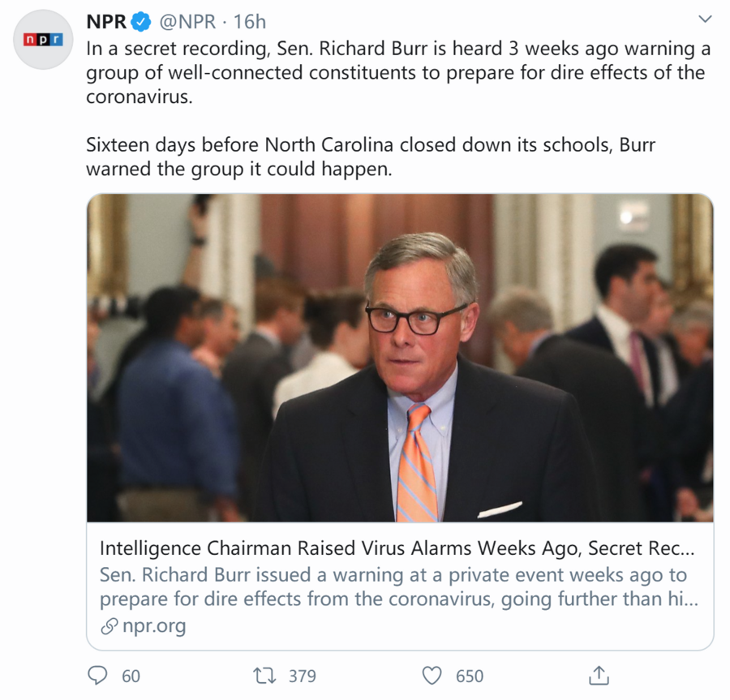
Task: Open the share tweet icon
Action: tap(599, 675)
